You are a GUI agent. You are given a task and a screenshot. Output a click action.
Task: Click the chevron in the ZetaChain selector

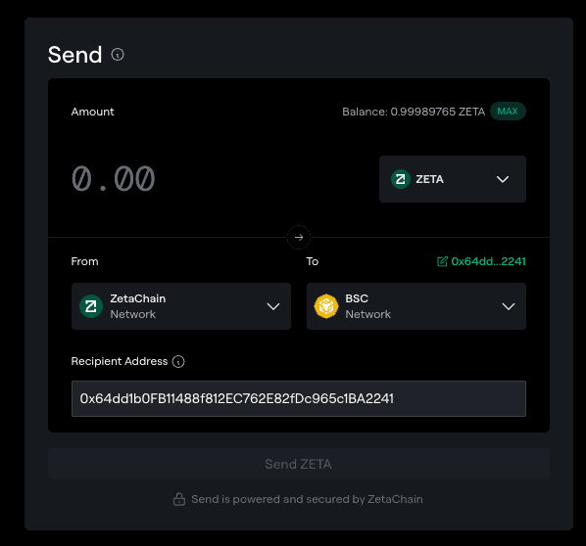click(273, 306)
